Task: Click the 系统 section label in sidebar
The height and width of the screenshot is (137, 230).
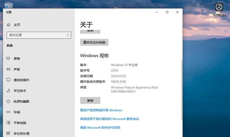Action: coord(10,46)
